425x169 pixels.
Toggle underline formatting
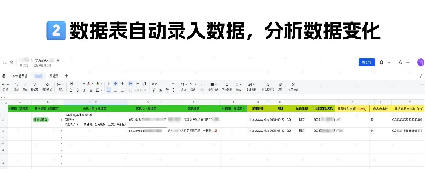pyautogui.click(x=91, y=90)
